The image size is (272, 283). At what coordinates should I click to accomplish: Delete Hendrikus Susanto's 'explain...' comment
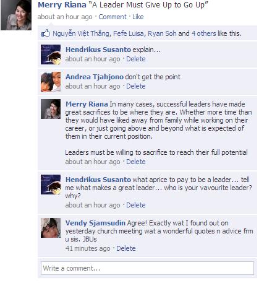click(x=136, y=59)
